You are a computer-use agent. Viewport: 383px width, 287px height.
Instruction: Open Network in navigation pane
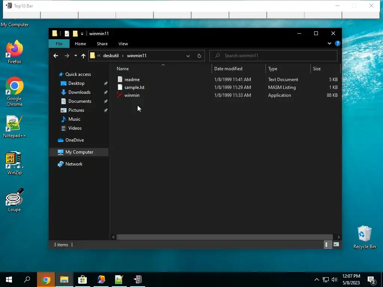[74, 164]
